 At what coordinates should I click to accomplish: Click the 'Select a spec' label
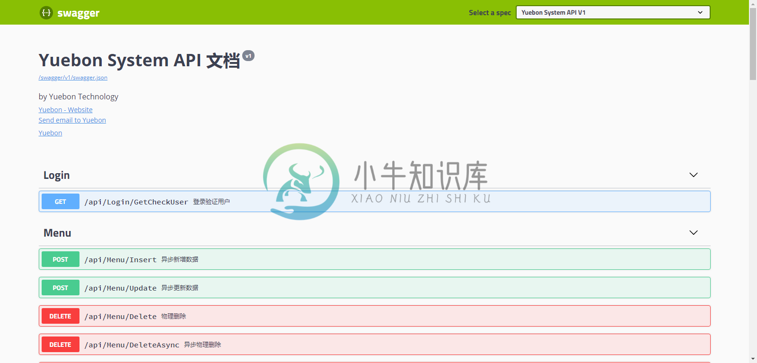[490, 13]
